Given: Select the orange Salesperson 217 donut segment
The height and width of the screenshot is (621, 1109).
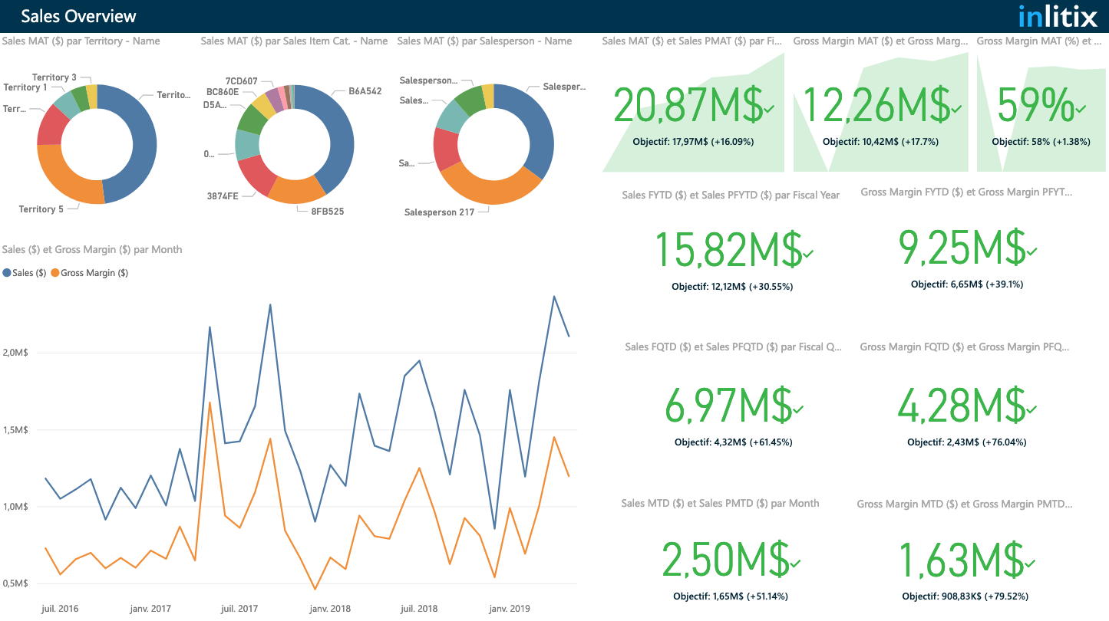Looking at the screenshot, I should click(492, 186).
